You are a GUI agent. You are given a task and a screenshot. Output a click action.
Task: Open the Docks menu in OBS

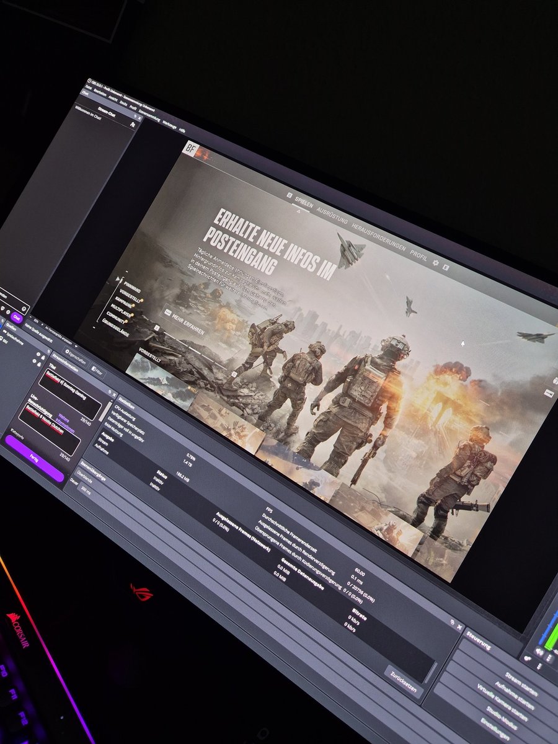[123, 103]
